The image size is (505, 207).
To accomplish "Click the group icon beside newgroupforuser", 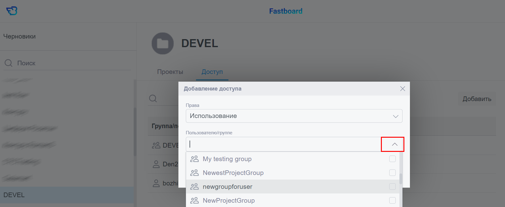I will pos(194,187).
